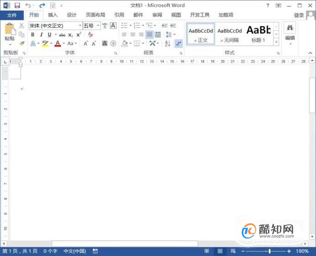This screenshot has height=256, width=316.
Task: Toggle underline formatting
Action: 50,35
